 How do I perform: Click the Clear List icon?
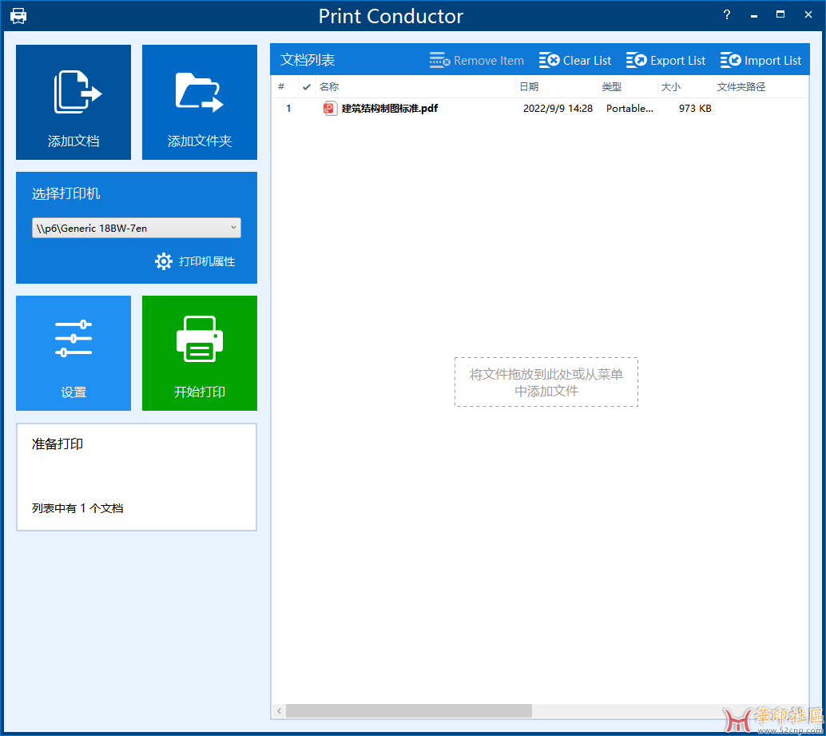549,60
